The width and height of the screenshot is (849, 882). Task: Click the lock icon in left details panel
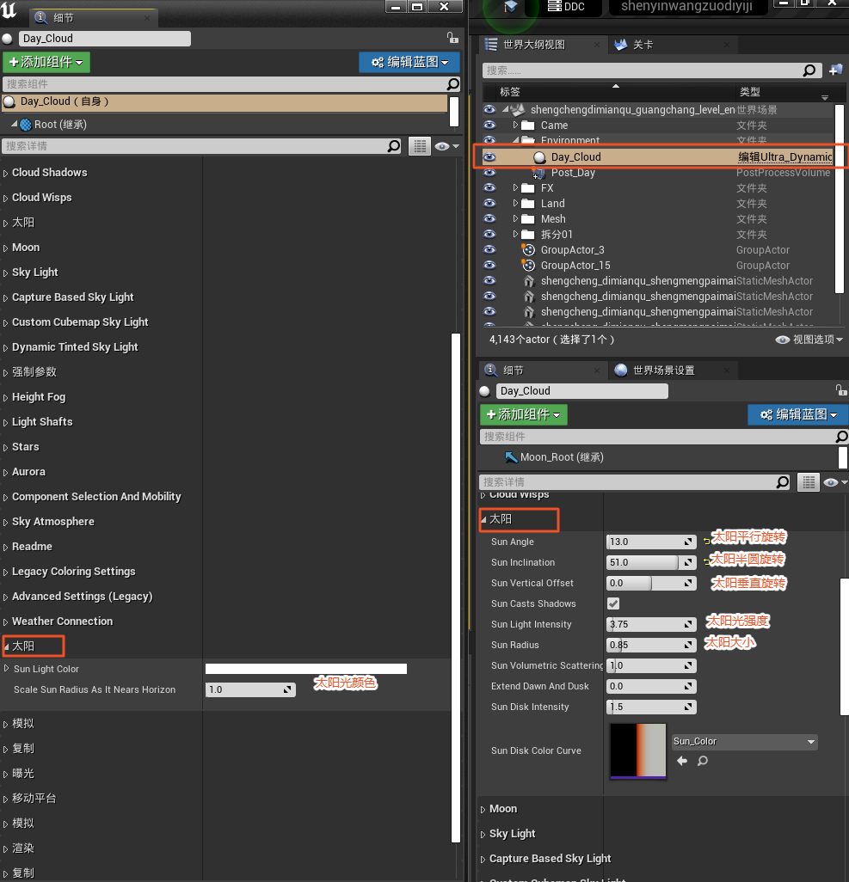click(452, 38)
